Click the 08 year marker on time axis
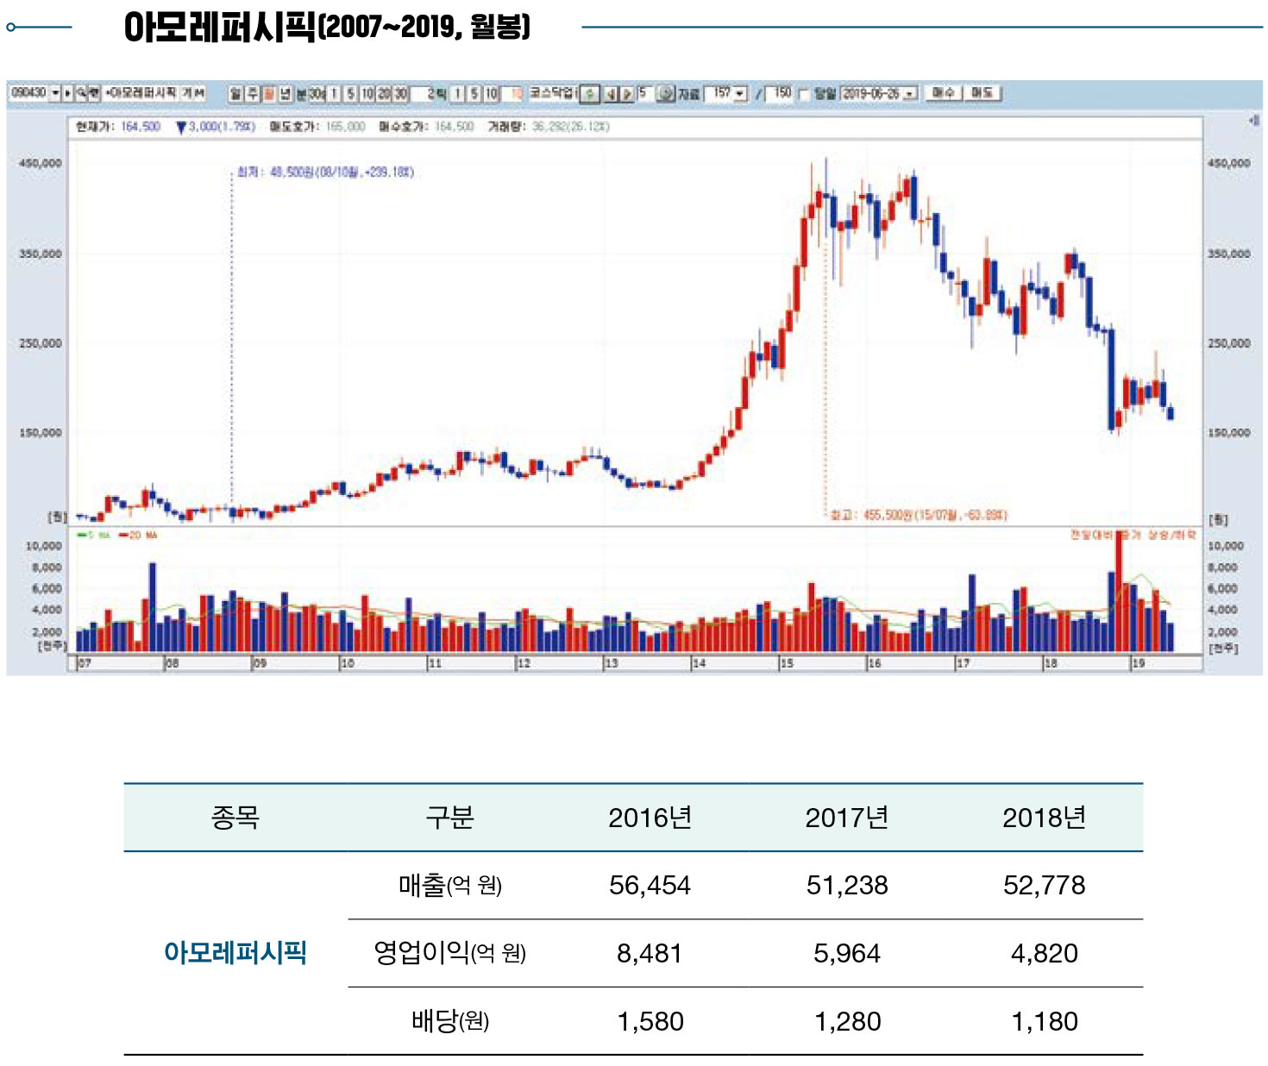Viewport: 1268px width, 1066px height. tap(173, 663)
